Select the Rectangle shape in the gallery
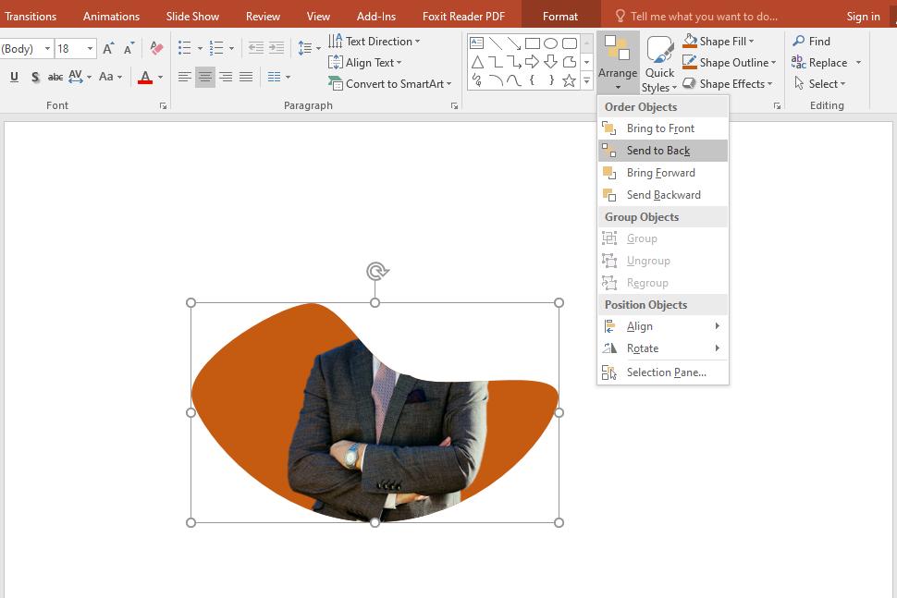The height and width of the screenshot is (598, 897). [x=533, y=43]
